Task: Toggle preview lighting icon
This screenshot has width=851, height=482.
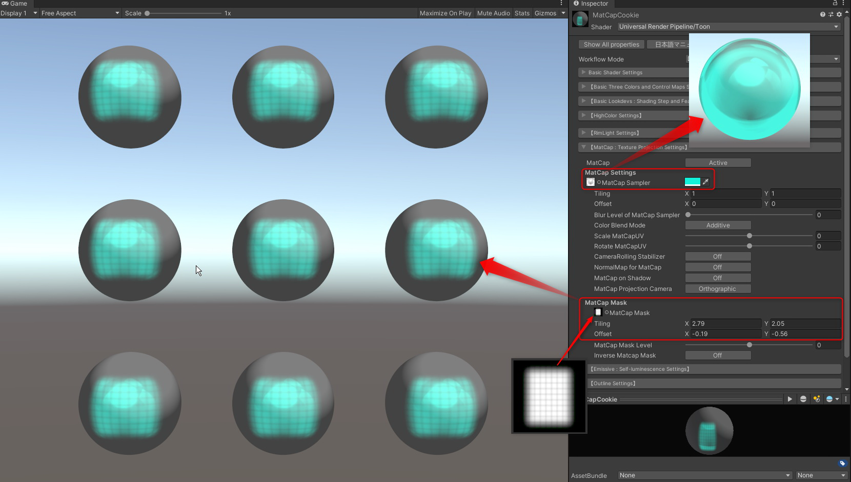Action: 817,399
